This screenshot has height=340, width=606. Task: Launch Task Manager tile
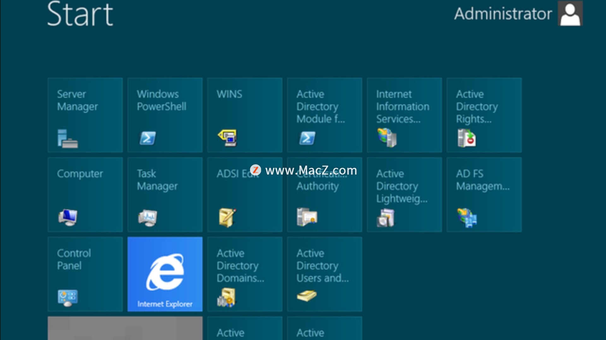[x=165, y=195]
